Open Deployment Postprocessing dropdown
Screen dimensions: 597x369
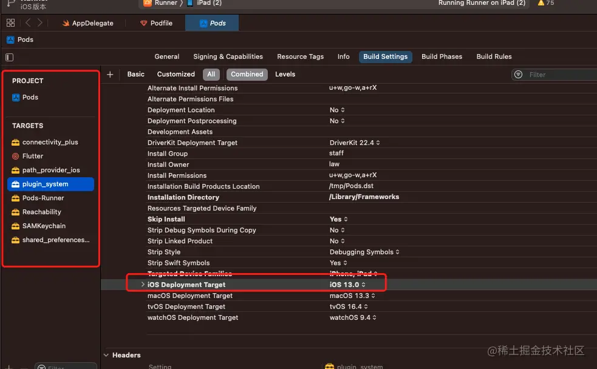(x=337, y=121)
